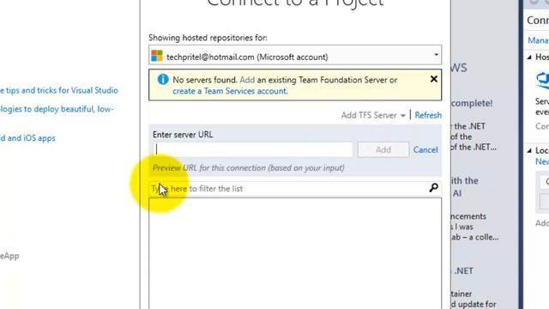The width and height of the screenshot is (549, 309).
Task: Open create a Team Services account link
Action: pos(230,91)
